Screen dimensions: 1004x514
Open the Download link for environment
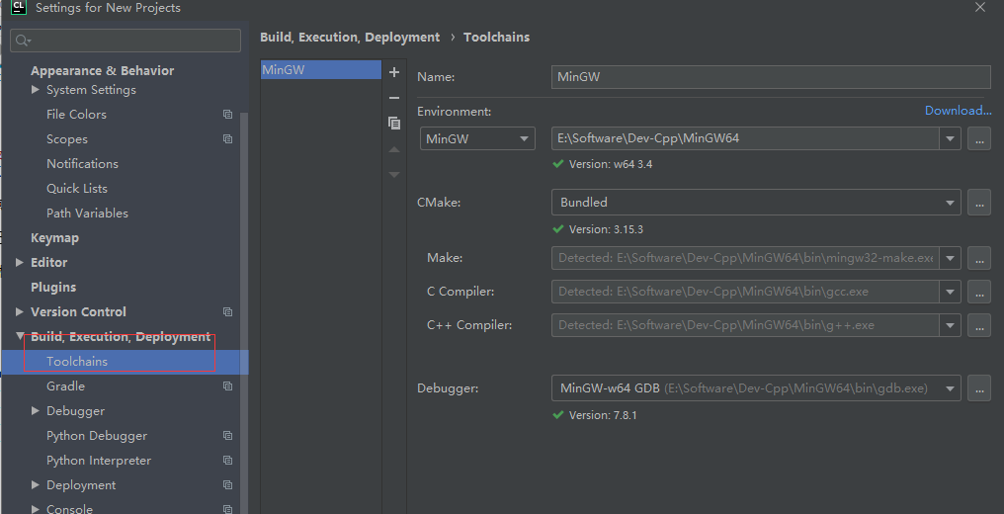pyautogui.click(x=958, y=111)
